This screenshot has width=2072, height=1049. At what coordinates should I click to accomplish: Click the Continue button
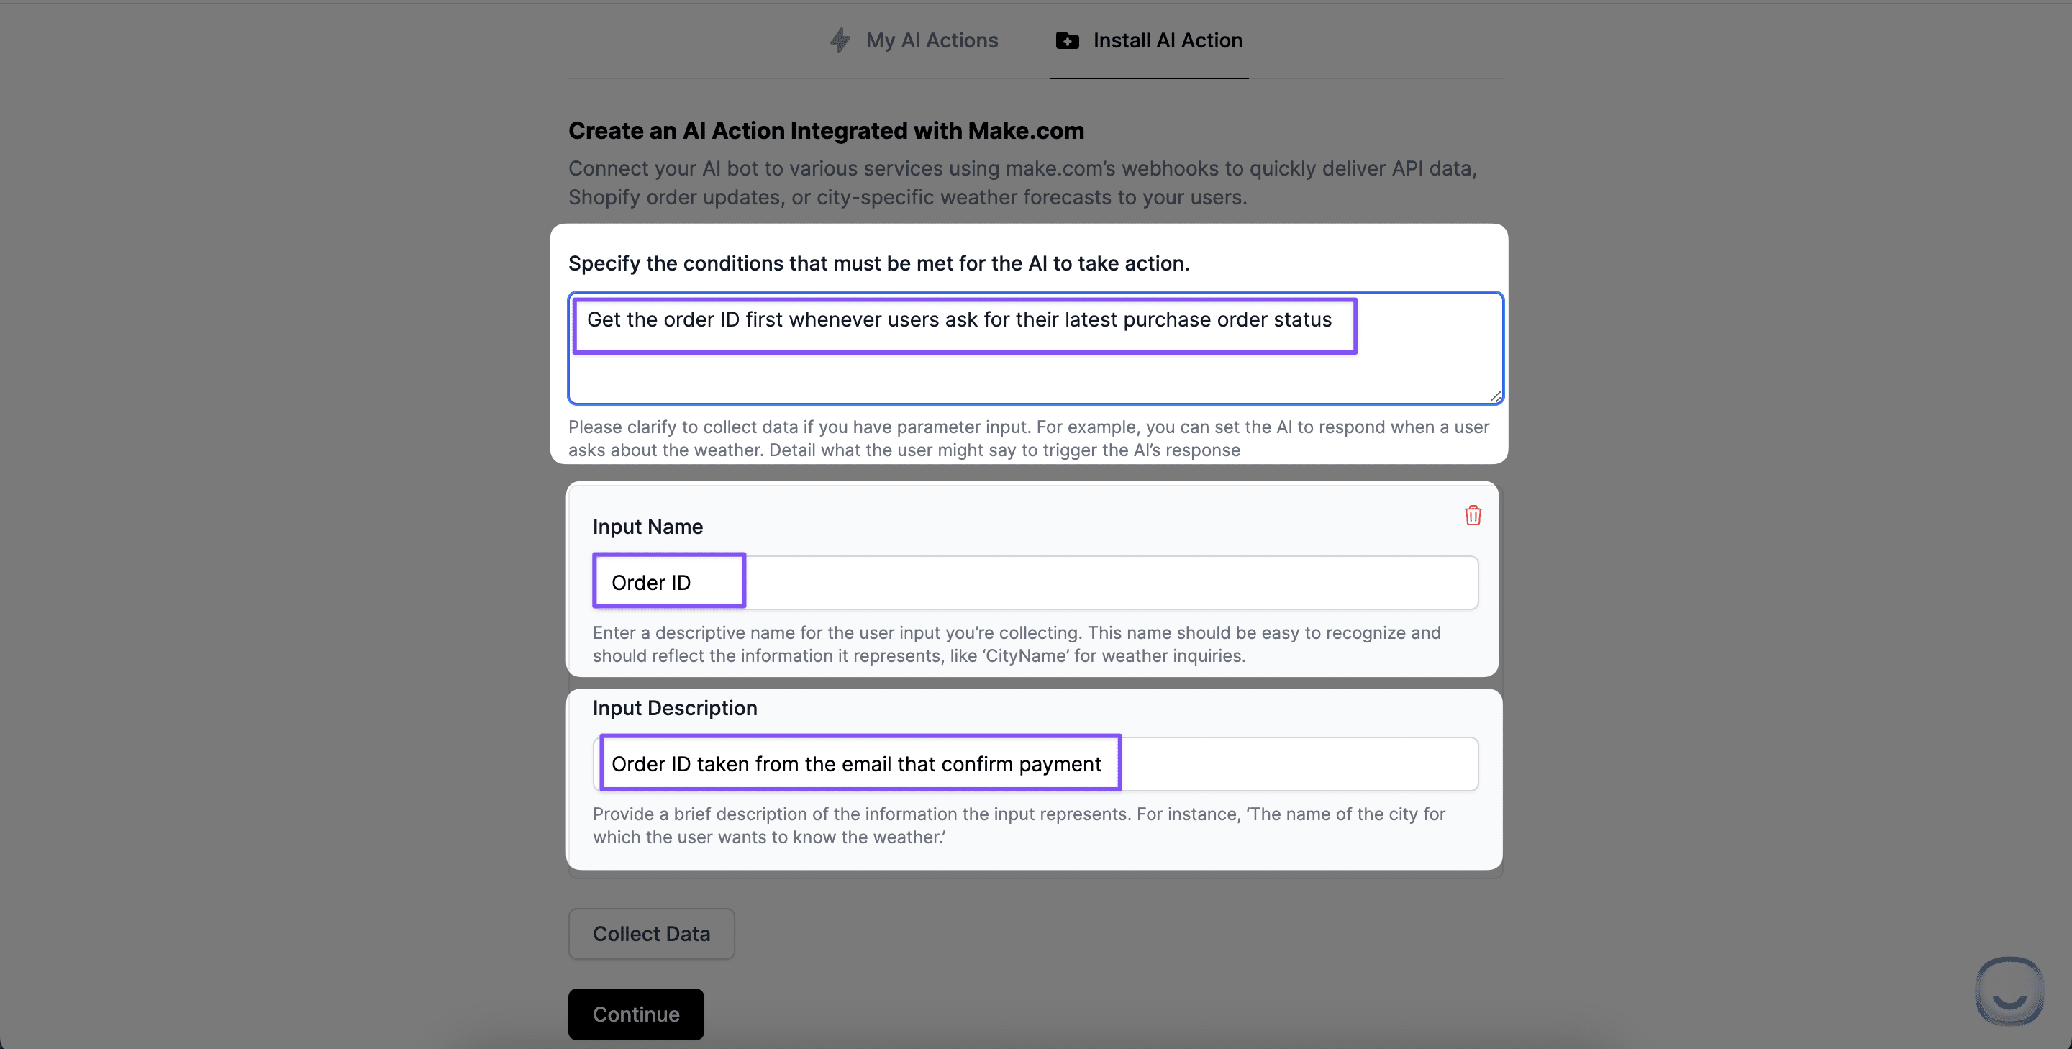pyautogui.click(x=635, y=1014)
